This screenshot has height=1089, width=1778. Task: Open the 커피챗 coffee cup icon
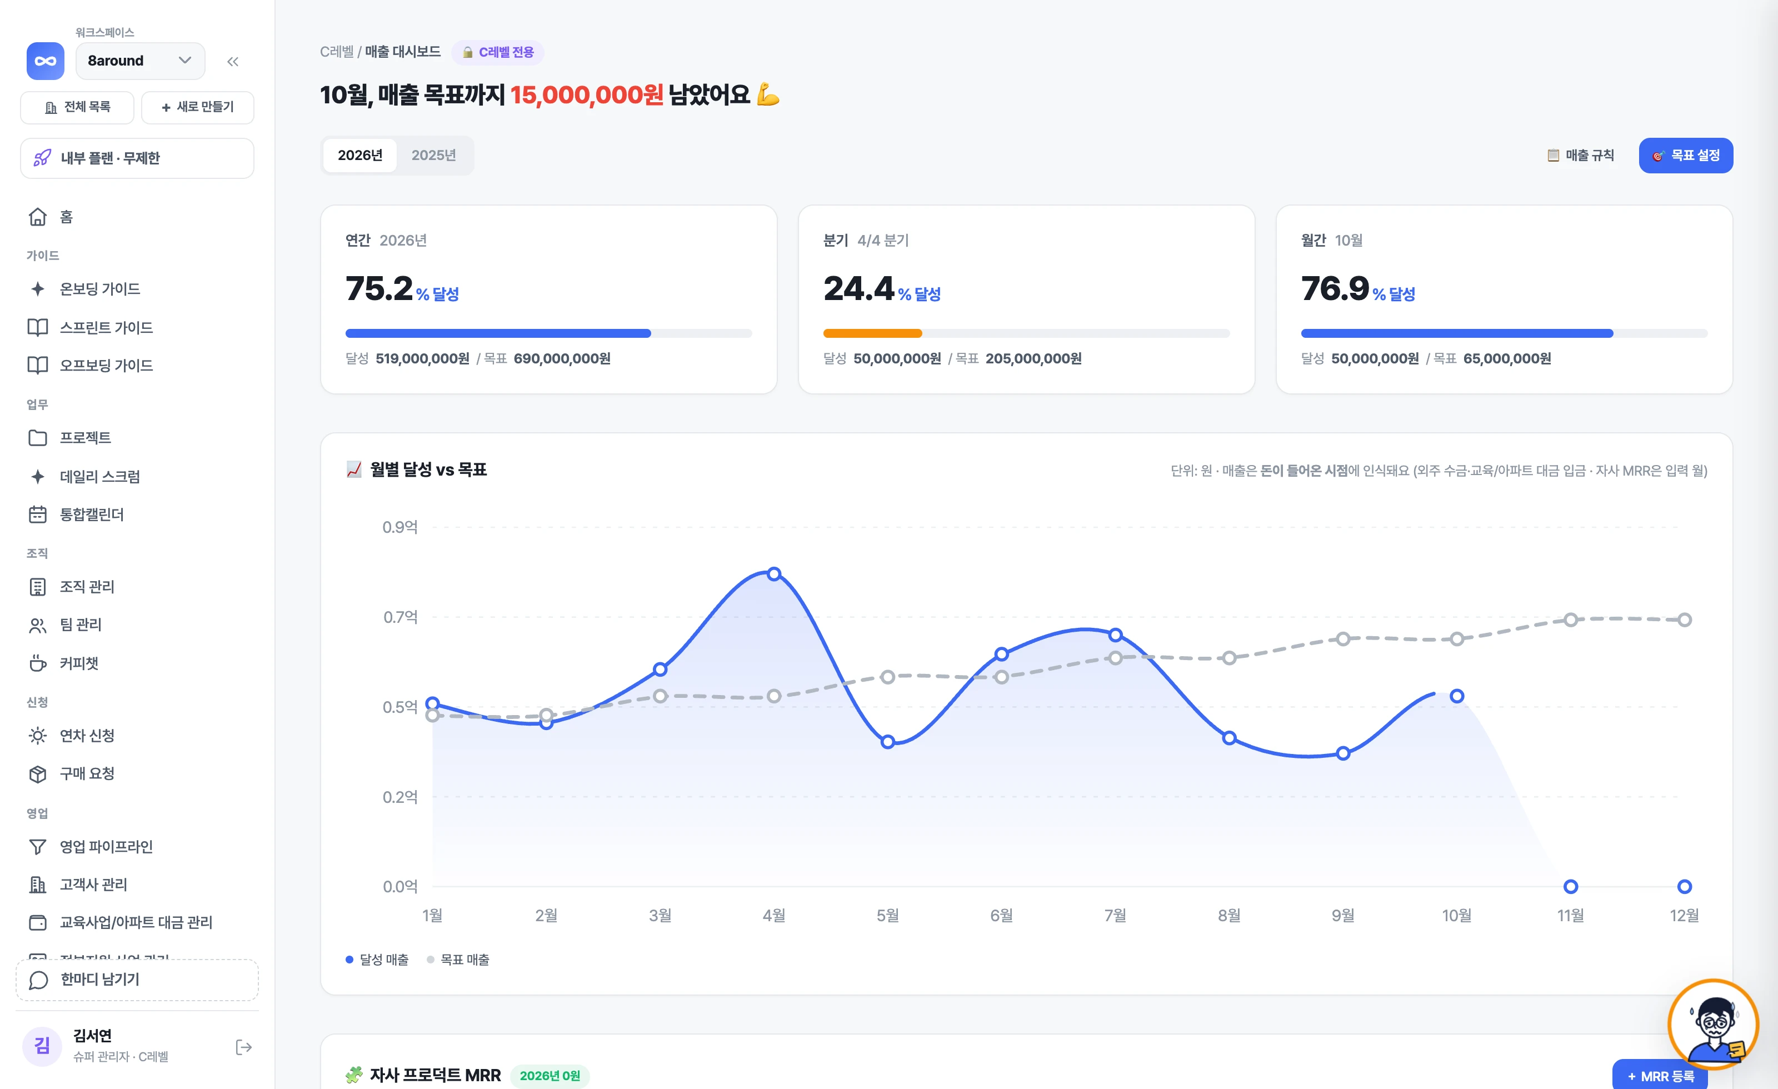[38, 663]
